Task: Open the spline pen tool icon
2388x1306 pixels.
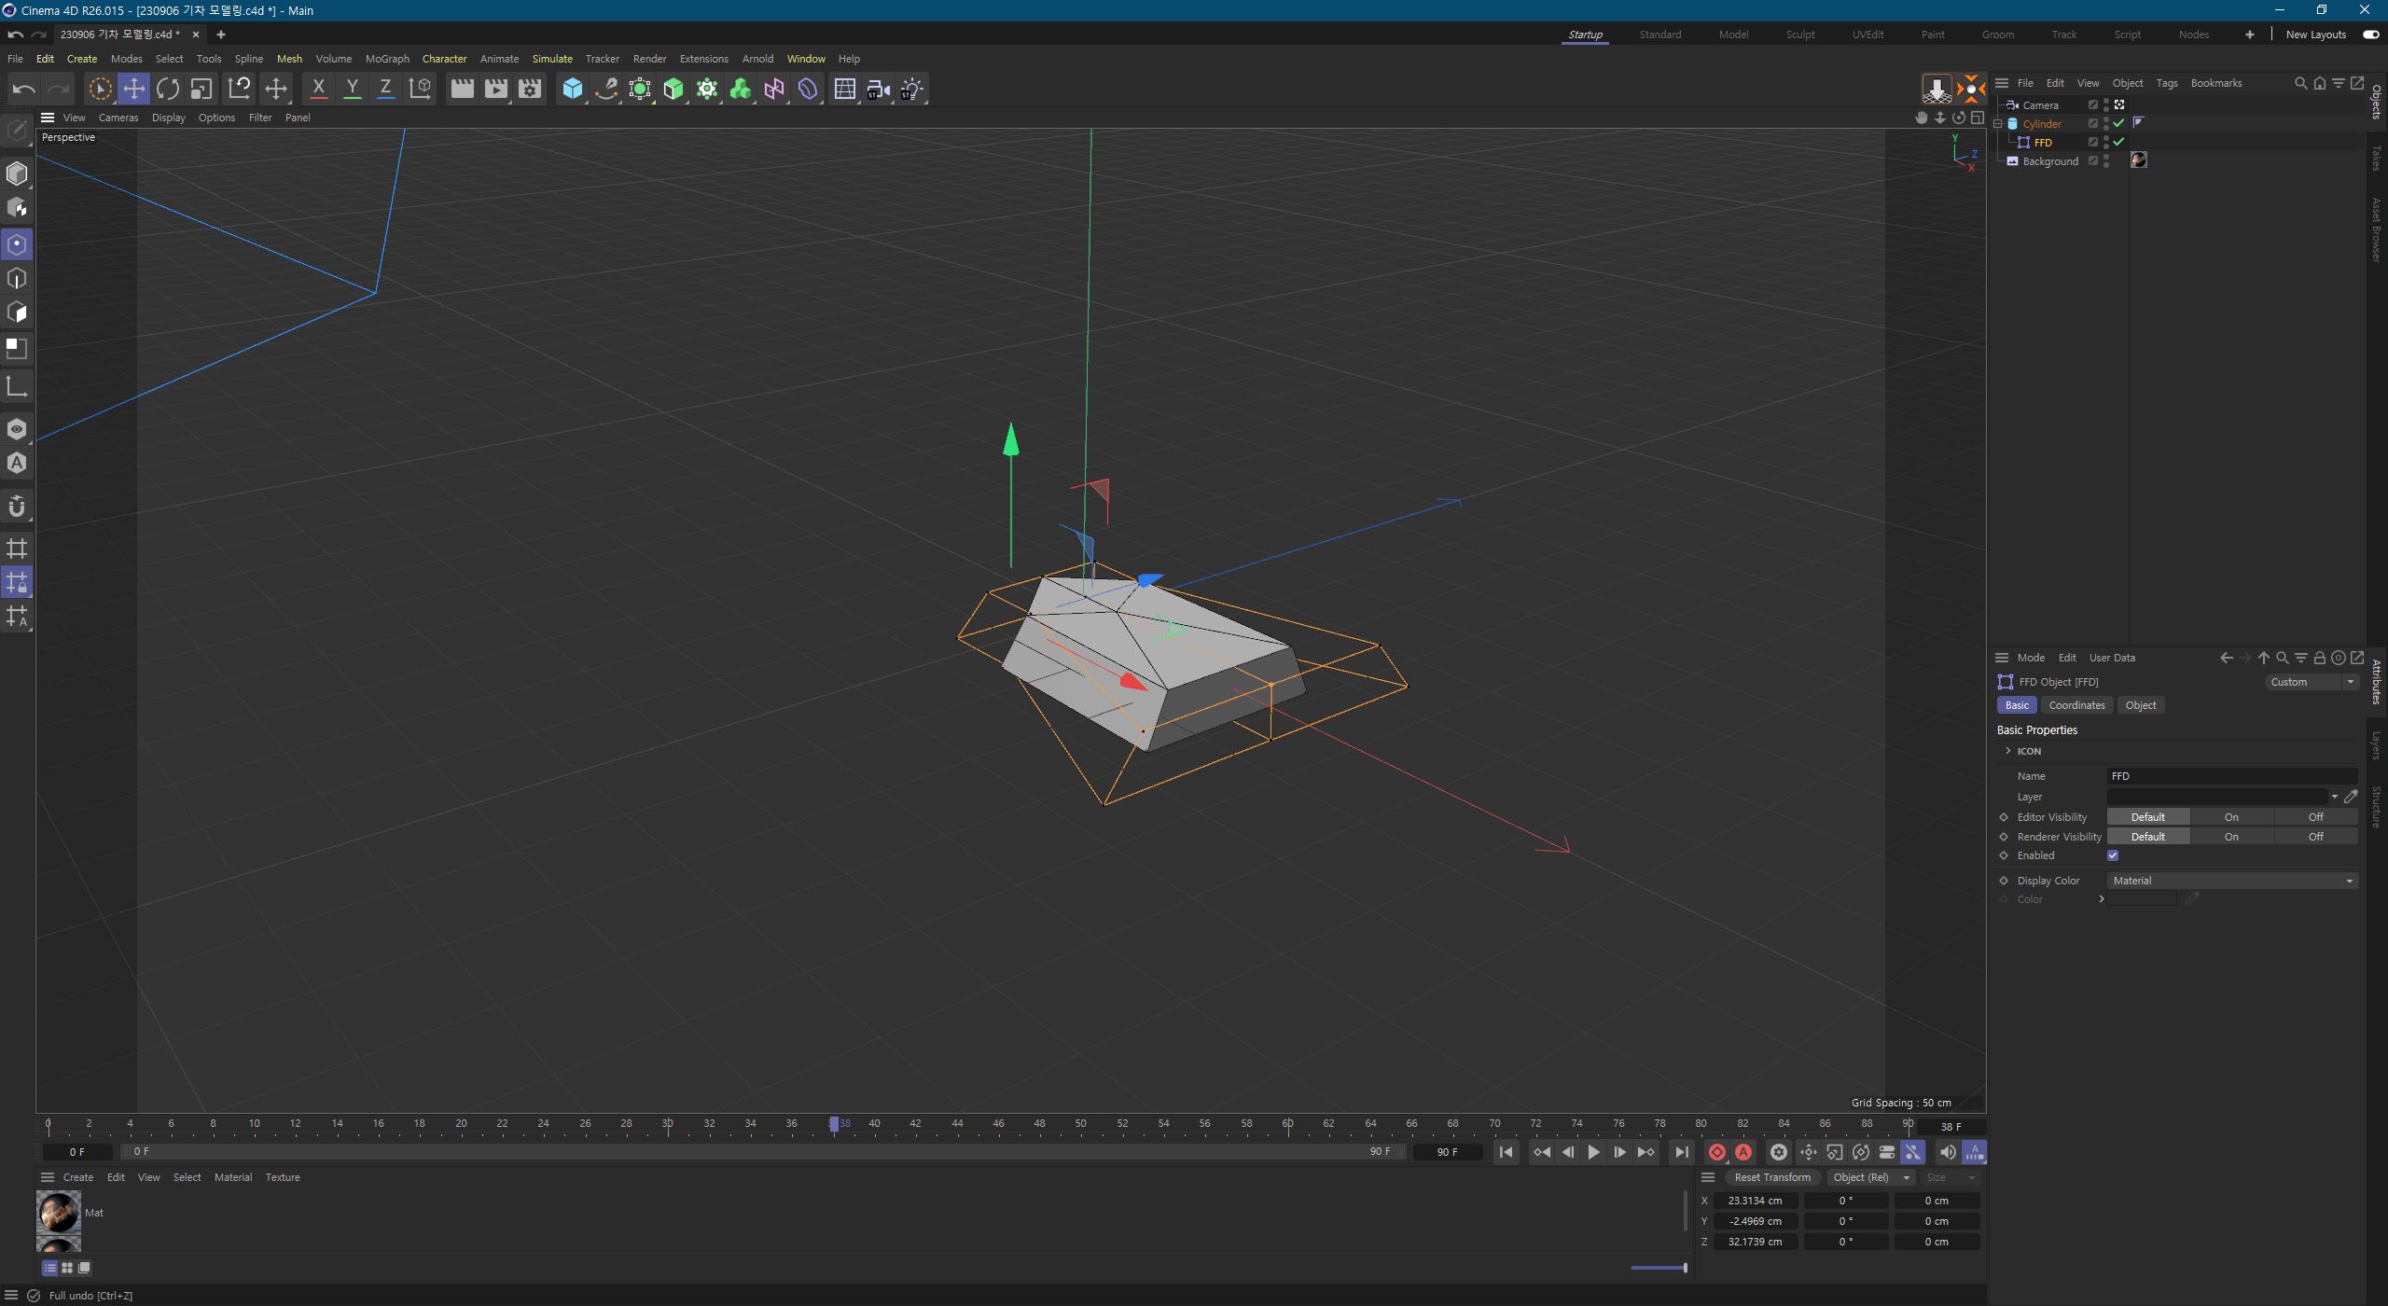Action: pyautogui.click(x=606, y=89)
